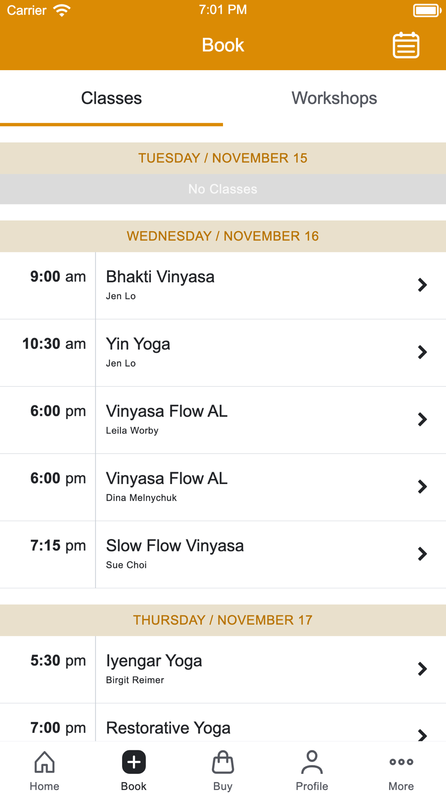Image resolution: width=446 pixels, height=794 pixels.
Task: Open Yin Yoga details chevron
Action: point(422,352)
